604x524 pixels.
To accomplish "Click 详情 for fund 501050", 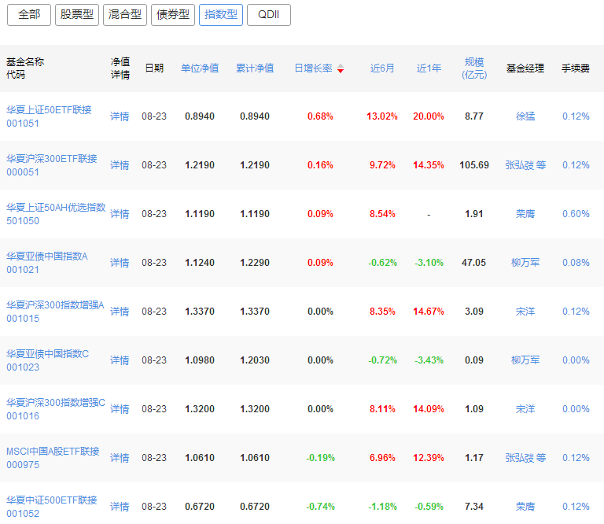I will click(x=120, y=214).
